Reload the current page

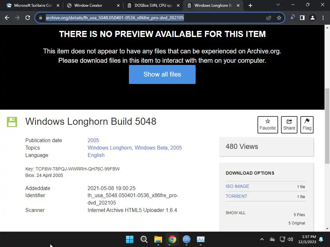(x=28, y=18)
